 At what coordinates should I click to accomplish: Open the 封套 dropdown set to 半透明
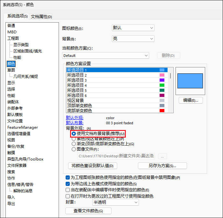pyautogui.click(x=116, y=202)
